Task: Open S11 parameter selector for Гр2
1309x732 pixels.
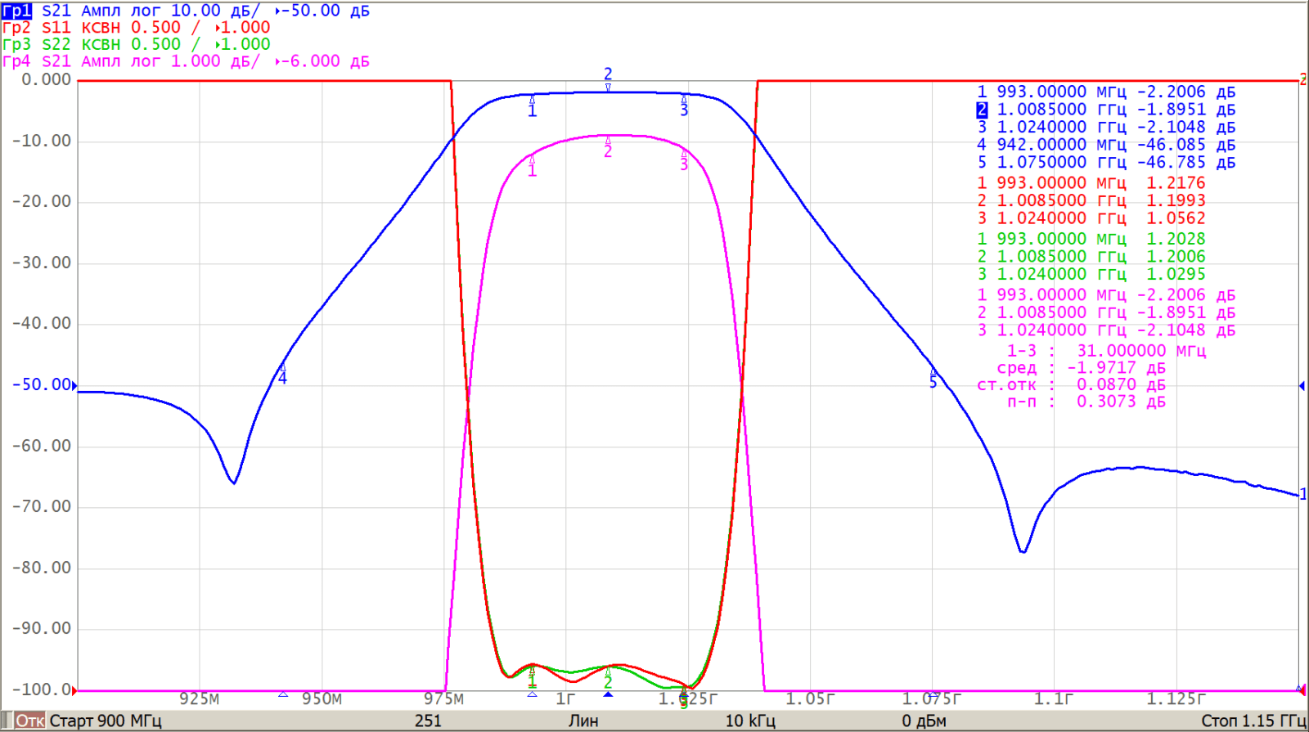Action: 56,27
